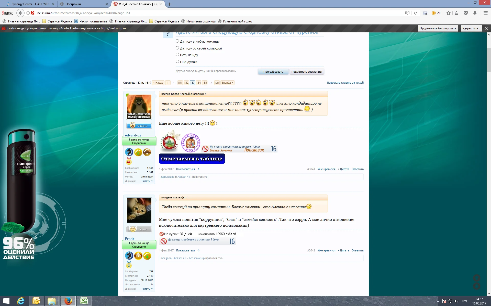
Task: Open the Firefox hamburger menu
Action: (485, 13)
